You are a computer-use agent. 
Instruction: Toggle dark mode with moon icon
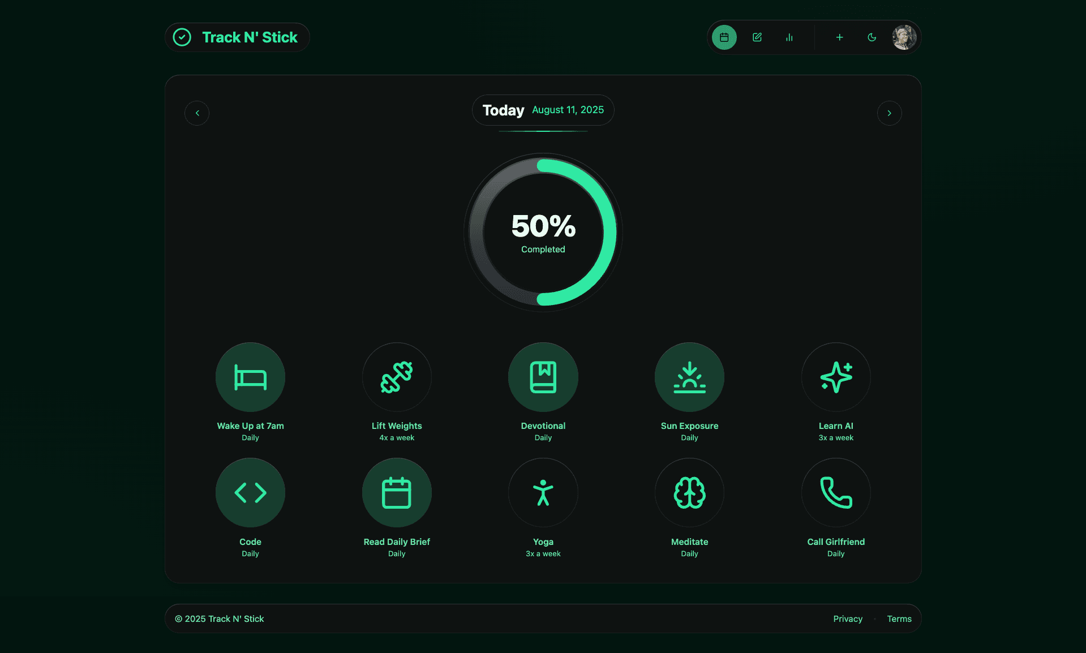(x=872, y=37)
